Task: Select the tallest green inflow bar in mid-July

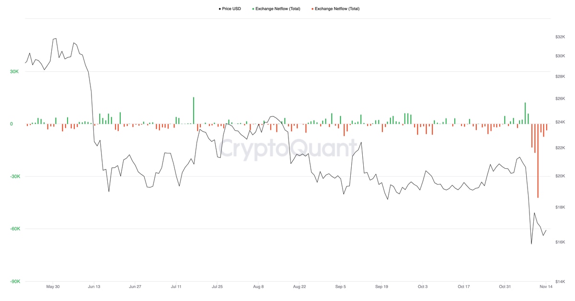Action: [194, 111]
